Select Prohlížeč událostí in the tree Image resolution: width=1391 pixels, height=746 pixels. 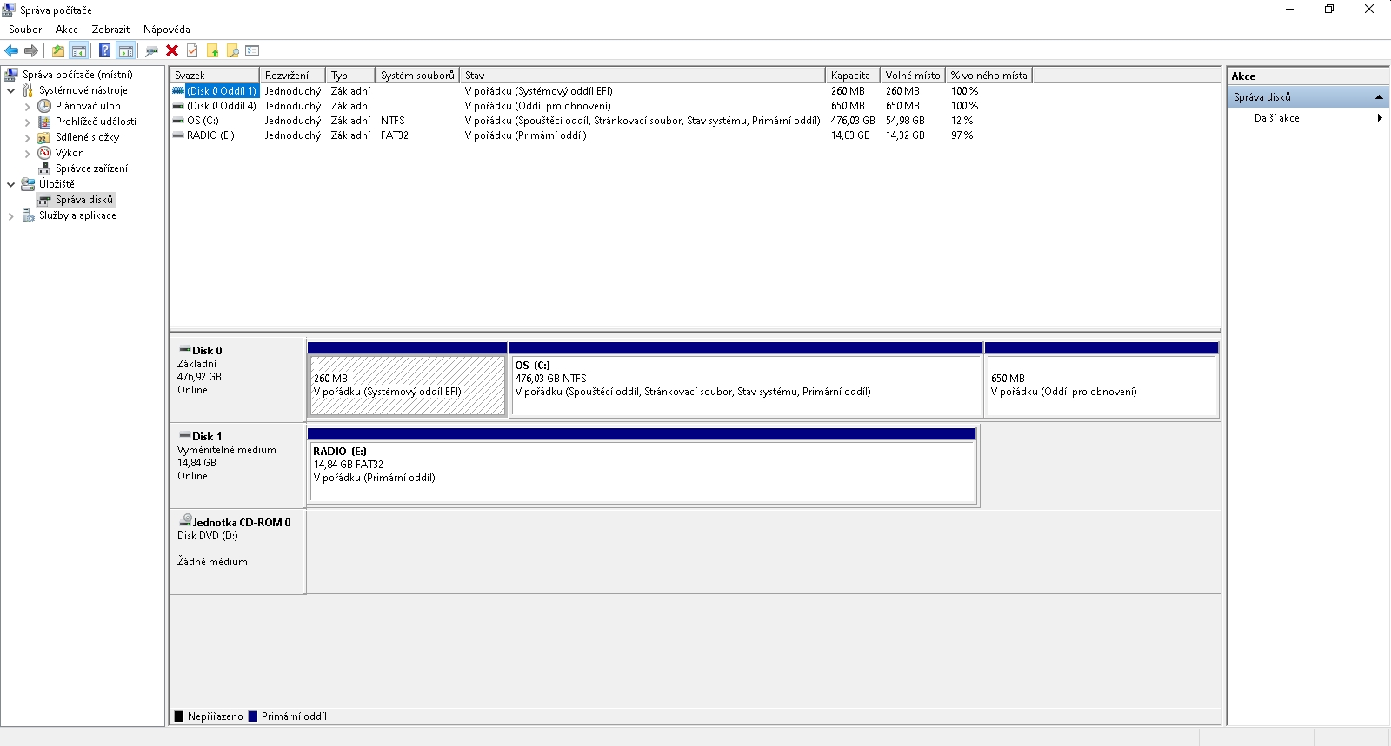(96, 122)
